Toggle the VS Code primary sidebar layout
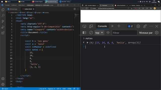The width and height of the screenshot is (161, 90). pyautogui.click(x=58, y=5)
